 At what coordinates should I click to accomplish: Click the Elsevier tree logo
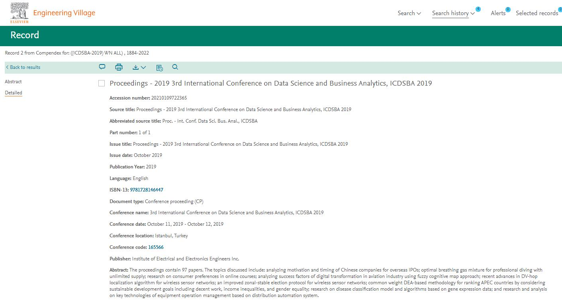coord(19,13)
